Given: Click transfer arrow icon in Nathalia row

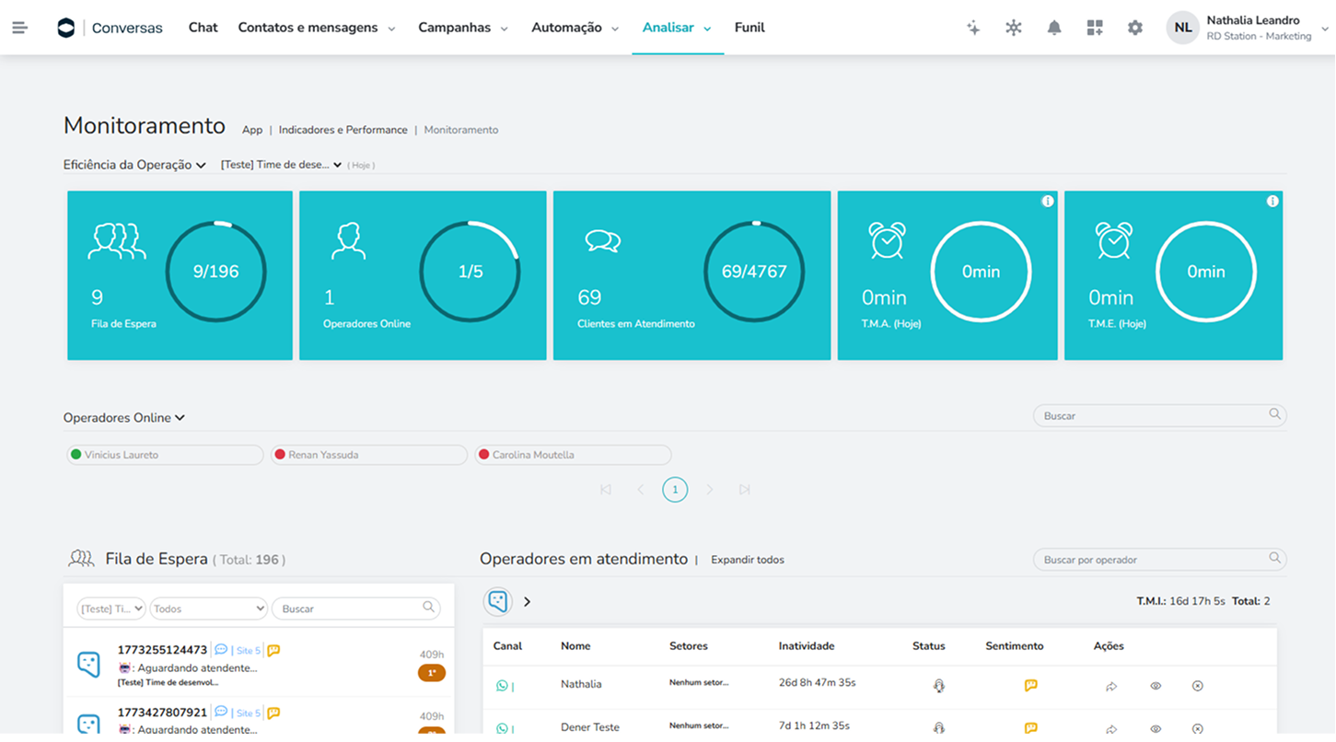Looking at the screenshot, I should [1111, 686].
